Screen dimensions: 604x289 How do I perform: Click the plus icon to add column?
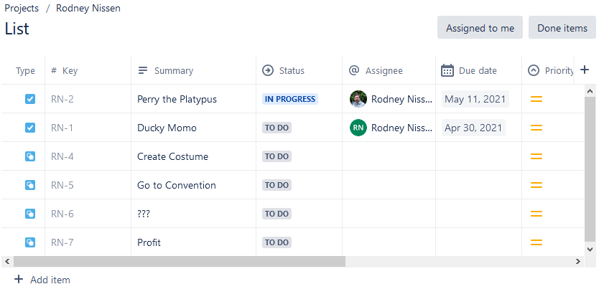click(585, 70)
